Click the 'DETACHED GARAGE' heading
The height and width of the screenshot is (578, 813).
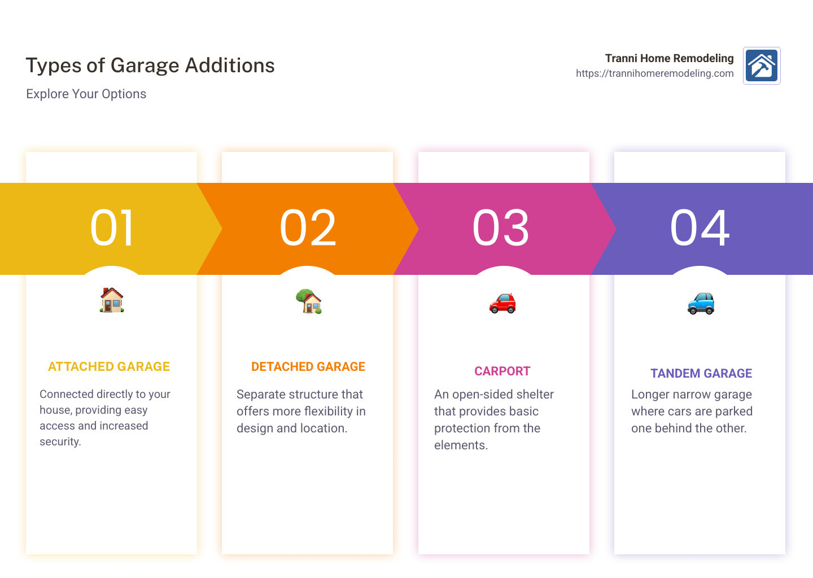[x=308, y=367]
